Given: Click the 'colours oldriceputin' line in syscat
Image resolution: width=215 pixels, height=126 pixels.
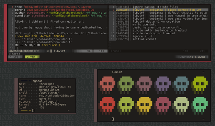Looking at the screenshot, I should (x=39, y=102).
